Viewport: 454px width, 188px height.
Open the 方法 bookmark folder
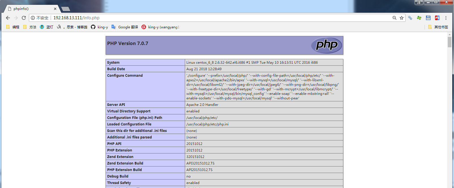pos(30,27)
